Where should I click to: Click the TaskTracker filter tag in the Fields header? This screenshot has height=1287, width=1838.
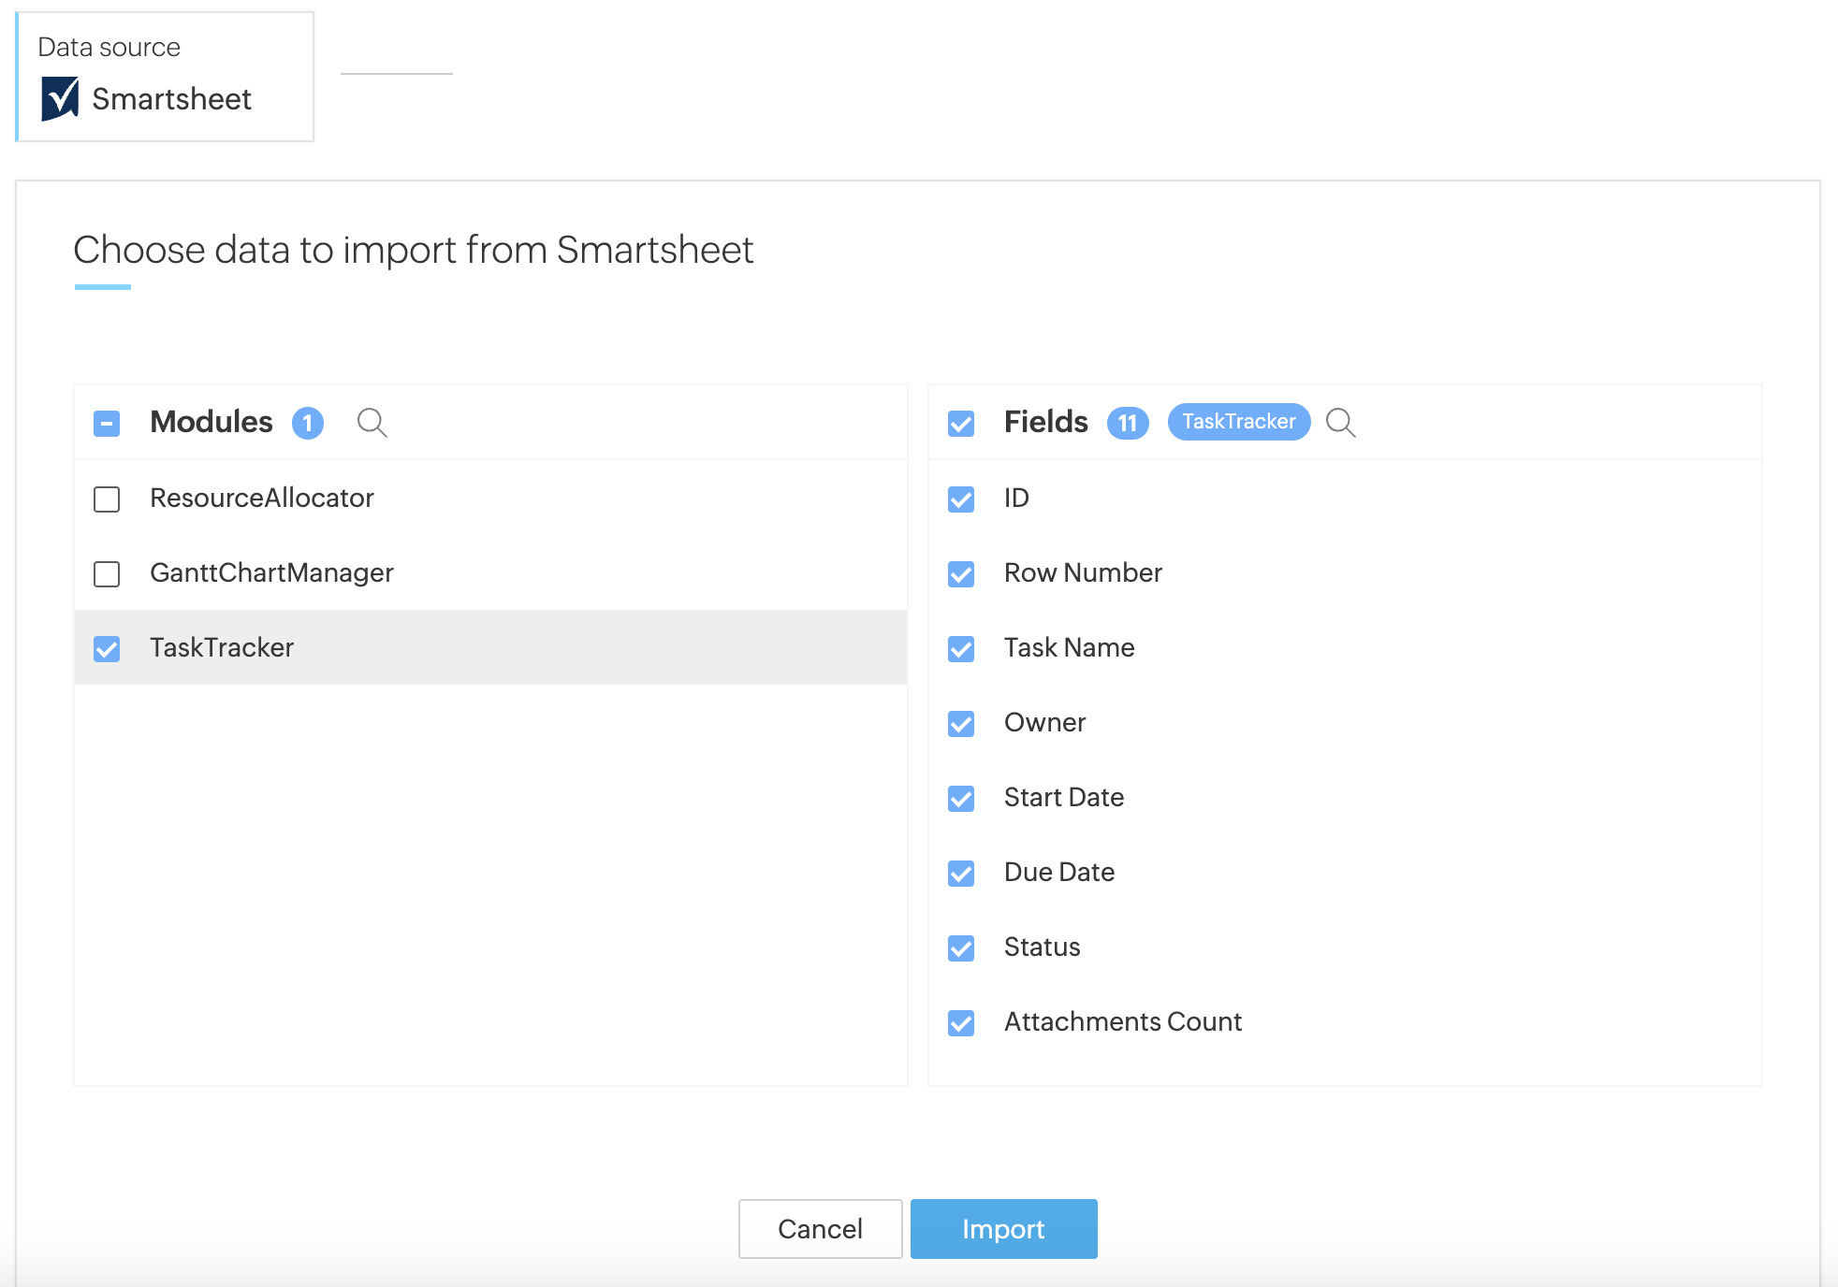click(1238, 422)
